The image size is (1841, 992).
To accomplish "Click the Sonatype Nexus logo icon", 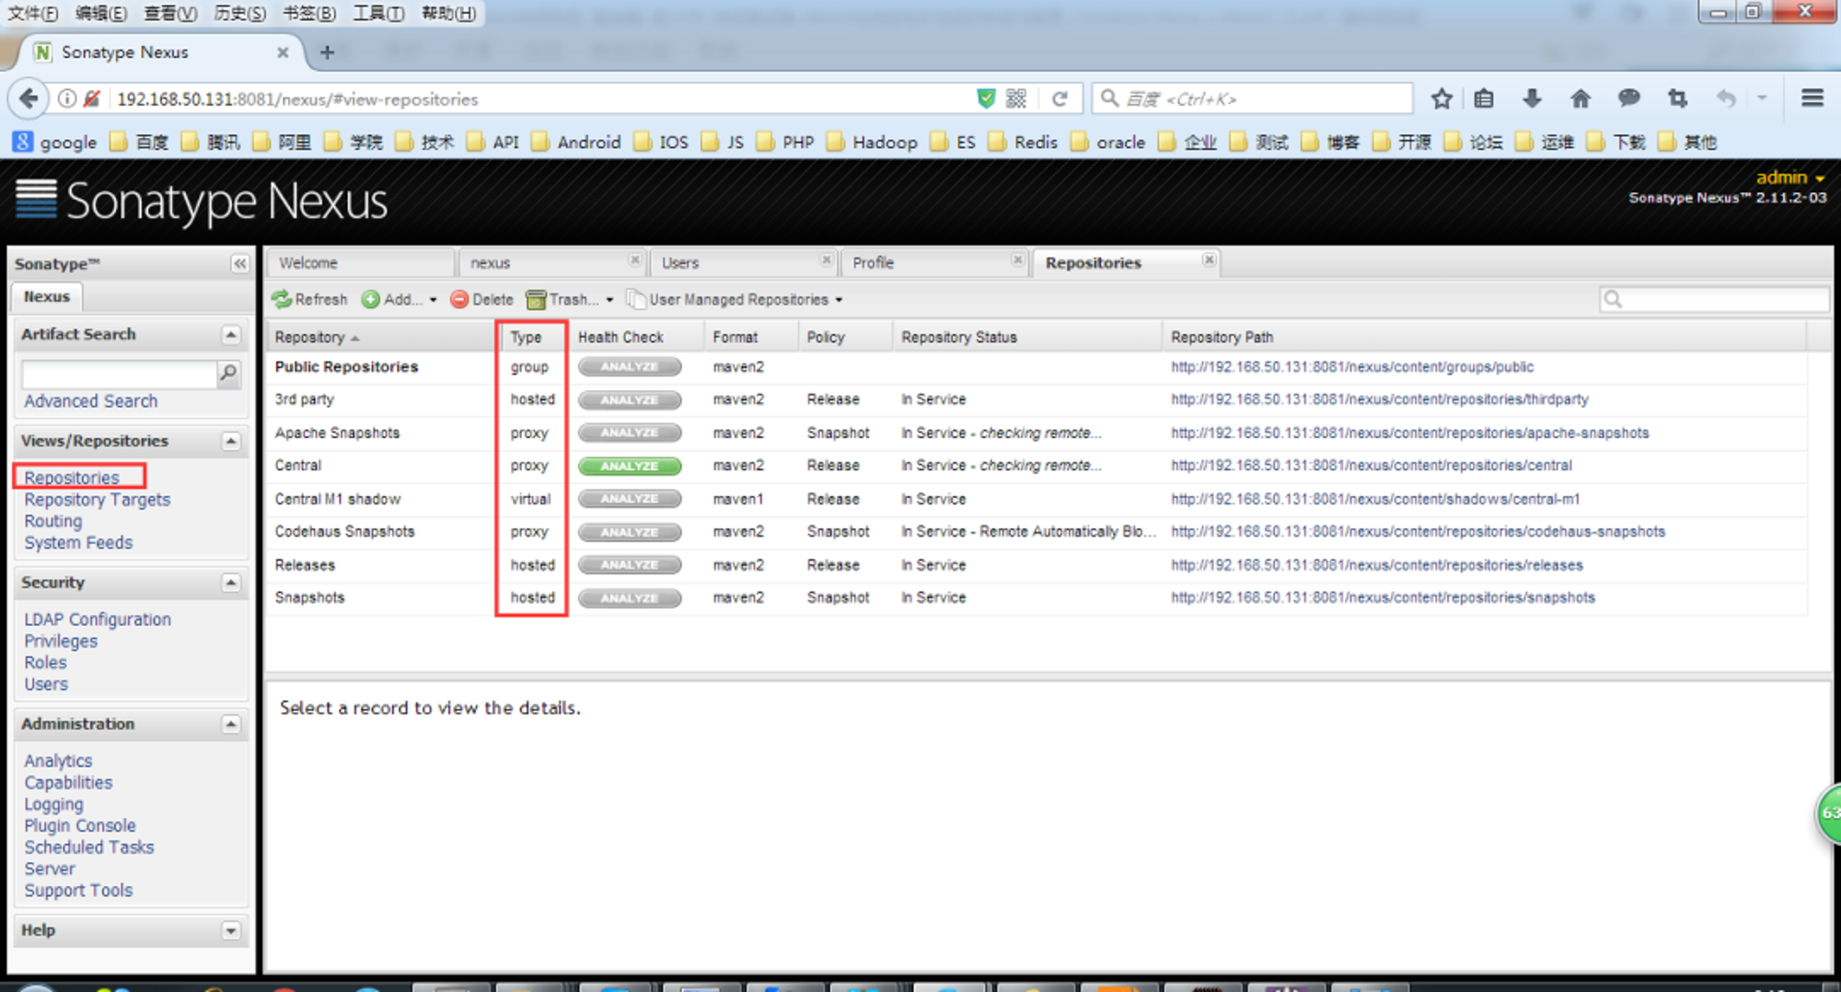I will 36,199.
